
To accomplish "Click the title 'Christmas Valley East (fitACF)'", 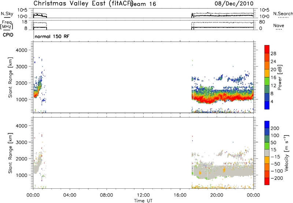I will pyautogui.click(x=84, y=4).
